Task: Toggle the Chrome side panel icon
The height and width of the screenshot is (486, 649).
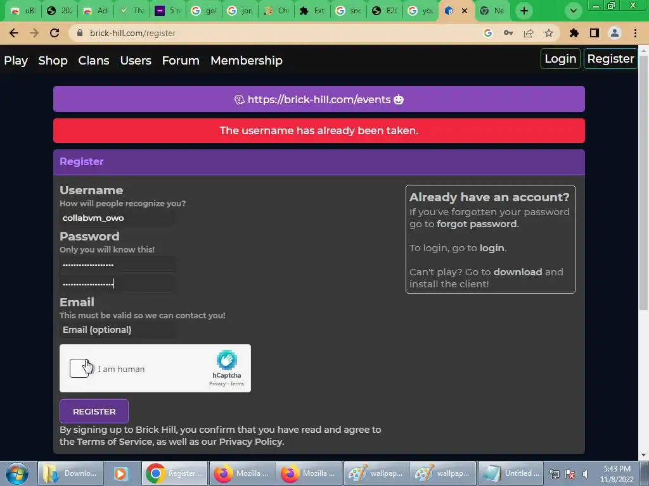Action: (x=594, y=33)
